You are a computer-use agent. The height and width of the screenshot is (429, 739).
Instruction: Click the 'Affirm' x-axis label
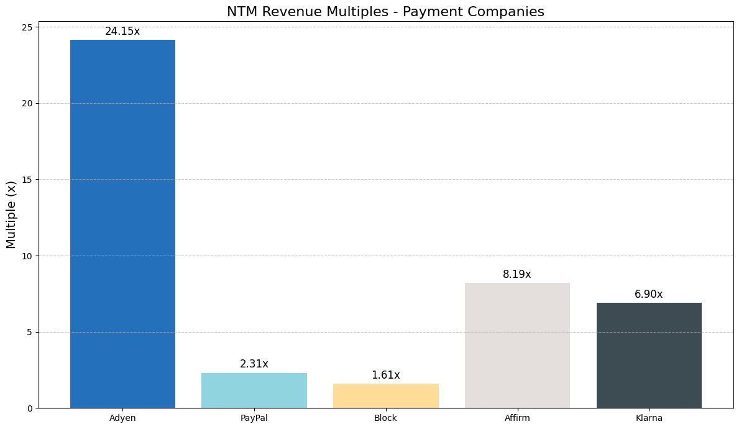pos(517,418)
